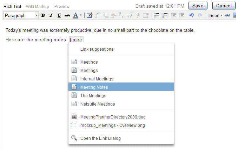Open the text color dropdown arrow
The width and height of the screenshot is (238, 151).
[x=81, y=15]
